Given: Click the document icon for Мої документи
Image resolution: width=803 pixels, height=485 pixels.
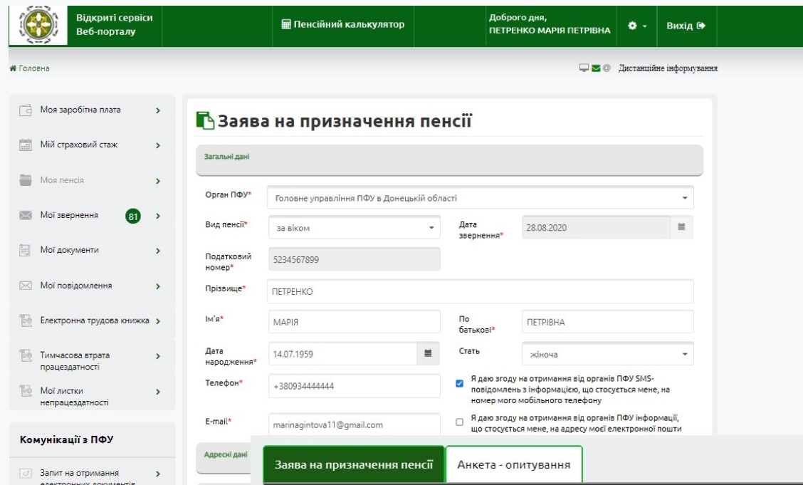Looking at the screenshot, I should (x=25, y=251).
